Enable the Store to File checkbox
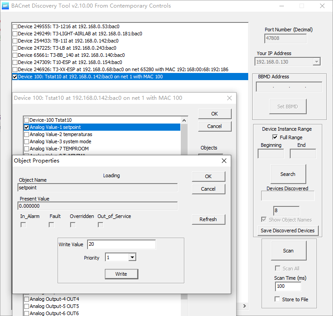Viewport: 333px width, 316px height. pyautogui.click(x=278, y=299)
